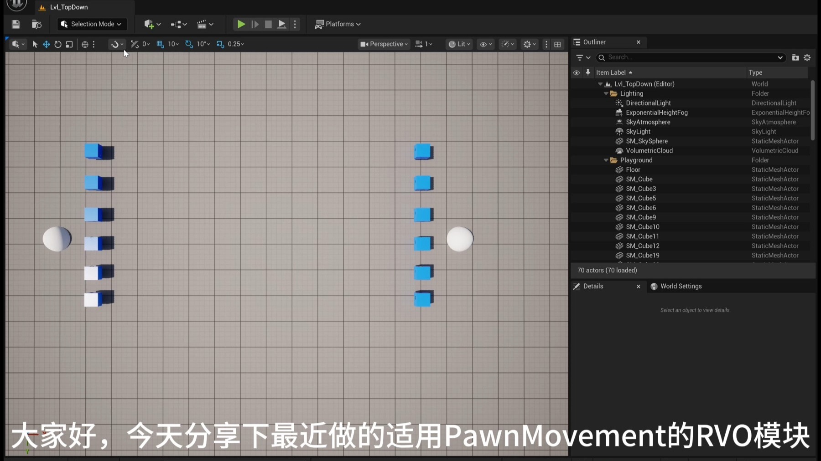Open the Outliner filter menu
Viewport: 821px width, 461px height.
click(x=583, y=57)
